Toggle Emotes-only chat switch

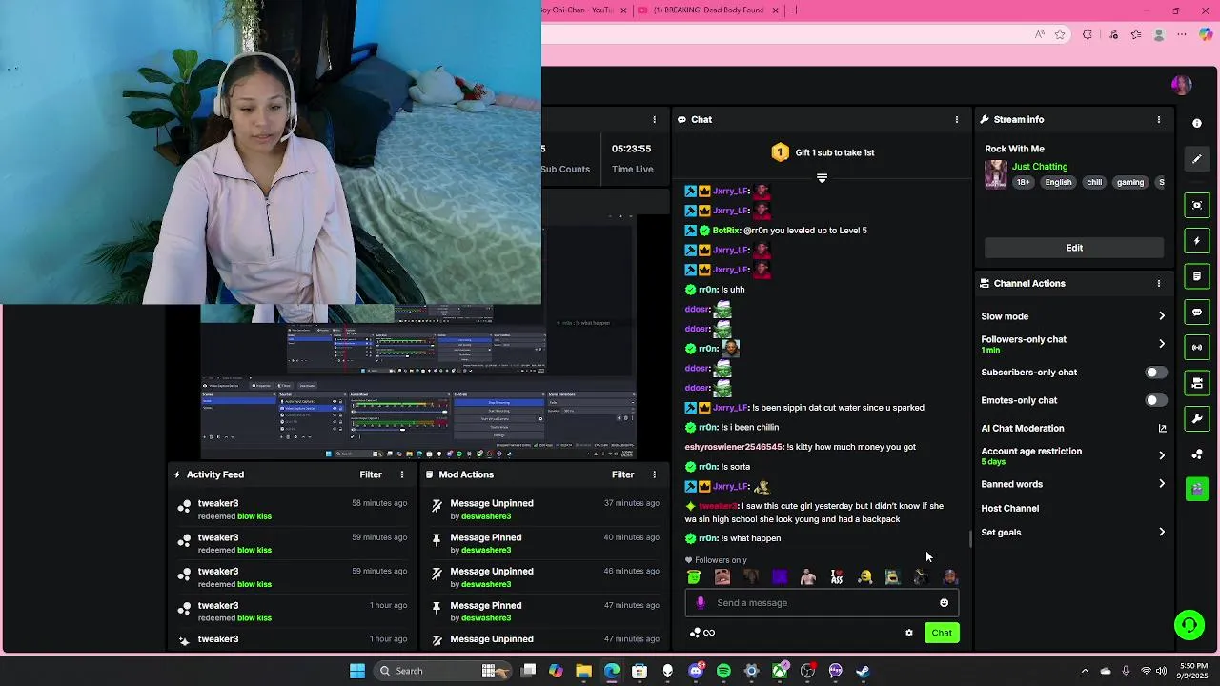click(x=1155, y=400)
